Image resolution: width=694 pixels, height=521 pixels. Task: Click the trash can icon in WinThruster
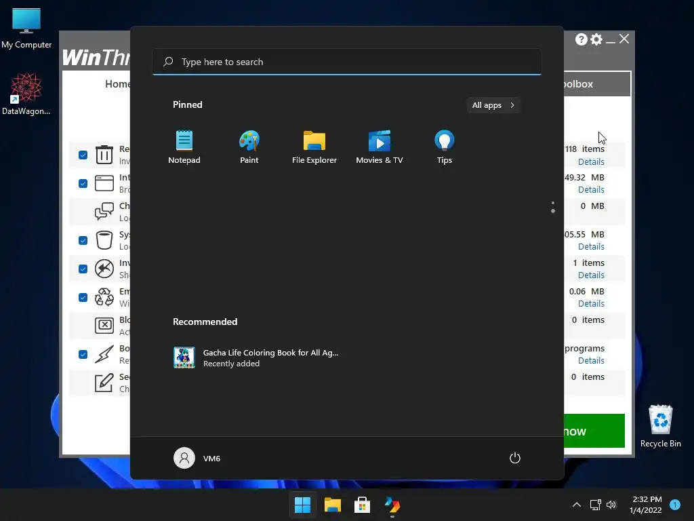(104, 155)
